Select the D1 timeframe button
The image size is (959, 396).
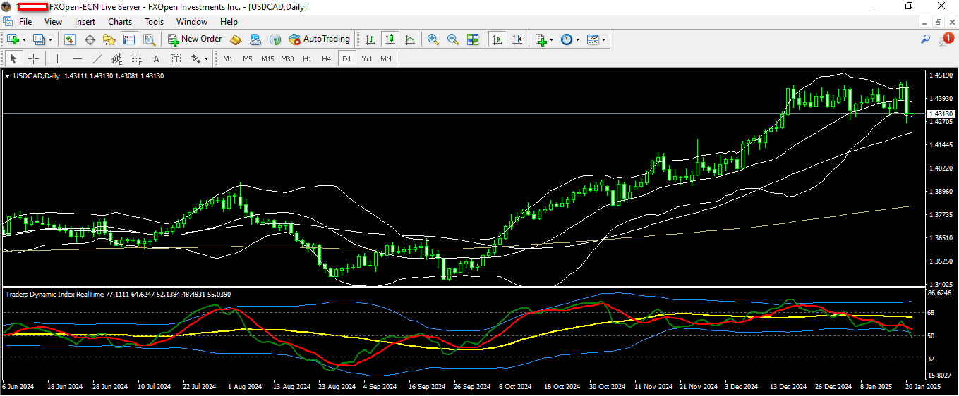tap(346, 58)
